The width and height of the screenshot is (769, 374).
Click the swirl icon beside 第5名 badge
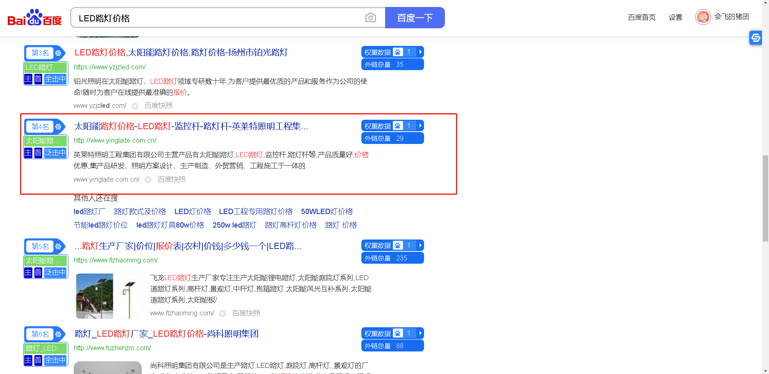(x=58, y=246)
